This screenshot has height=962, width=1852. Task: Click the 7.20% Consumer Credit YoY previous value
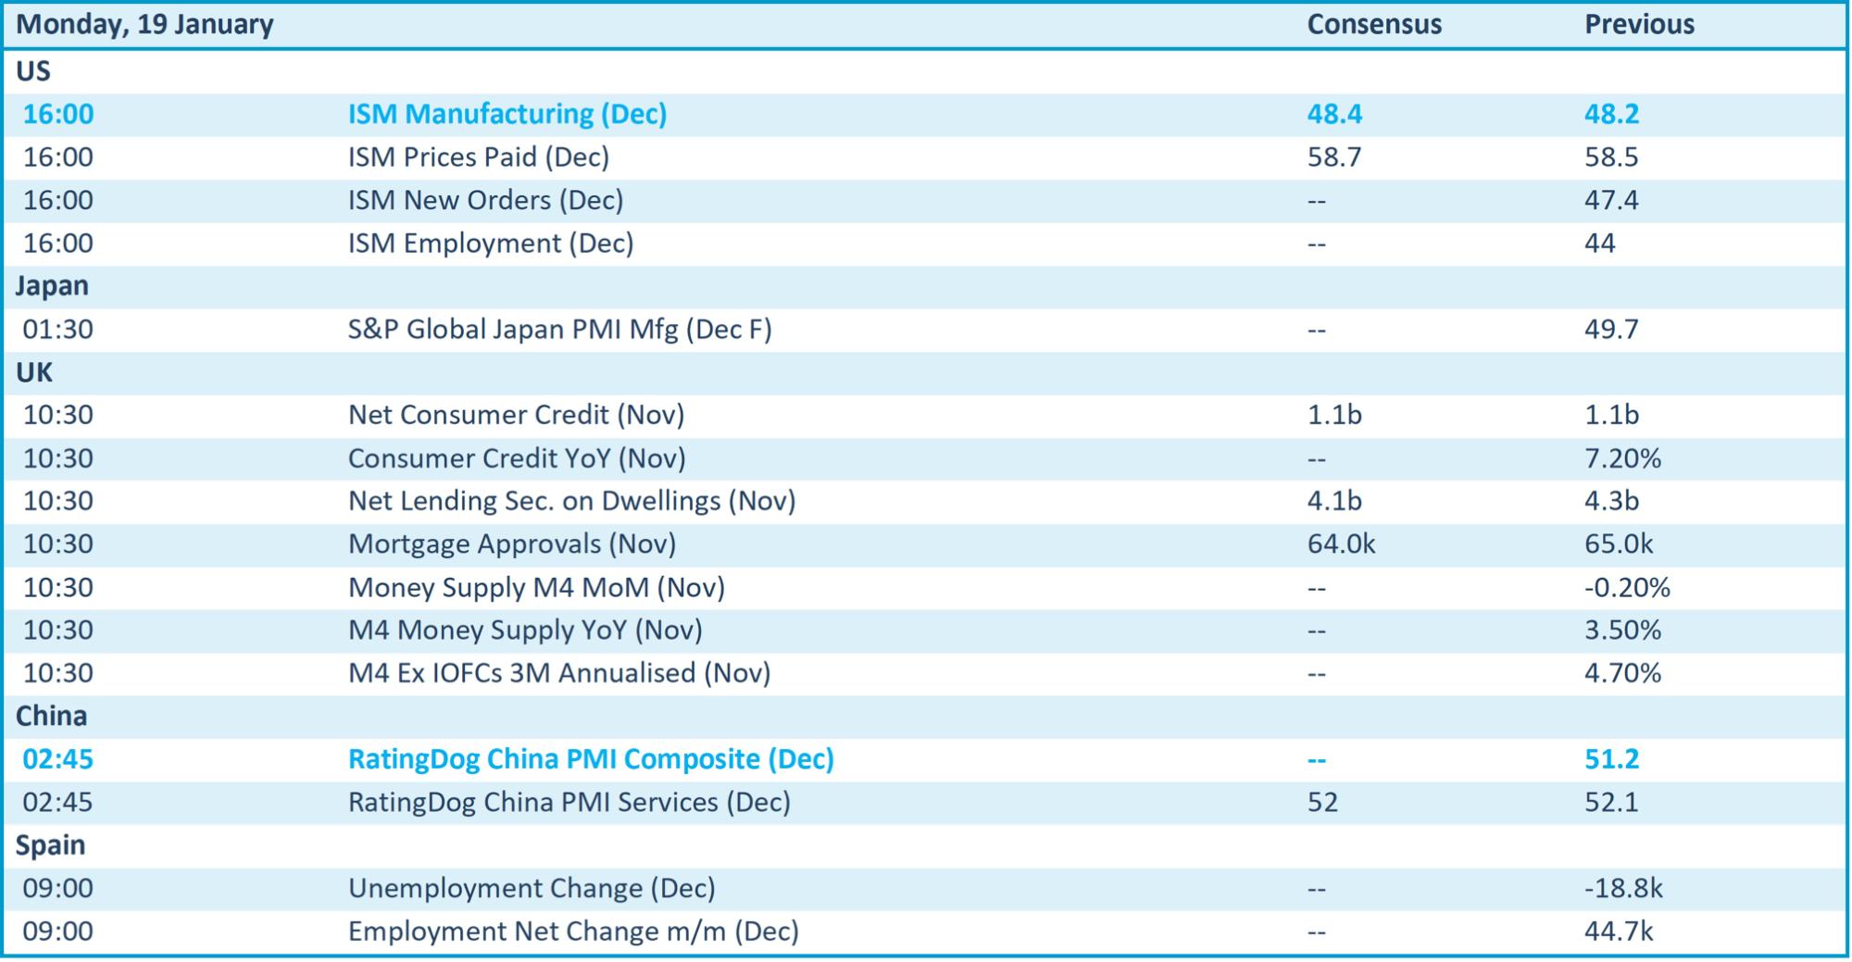pyautogui.click(x=1621, y=458)
